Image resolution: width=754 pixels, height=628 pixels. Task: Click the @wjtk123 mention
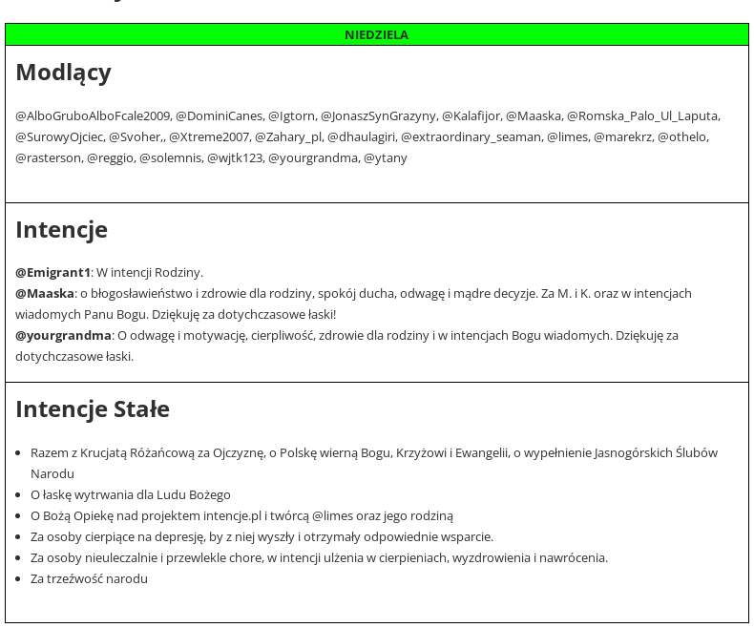[x=234, y=158]
